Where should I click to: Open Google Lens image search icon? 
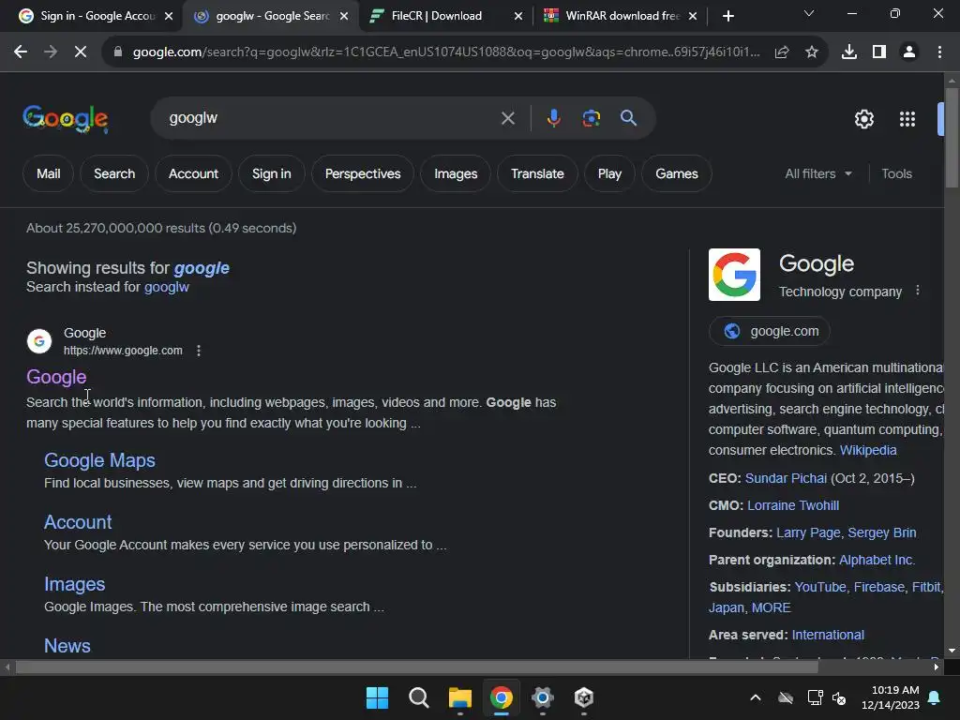(591, 118)
